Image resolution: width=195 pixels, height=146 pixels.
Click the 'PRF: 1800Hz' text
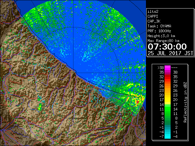click(159, 31)
